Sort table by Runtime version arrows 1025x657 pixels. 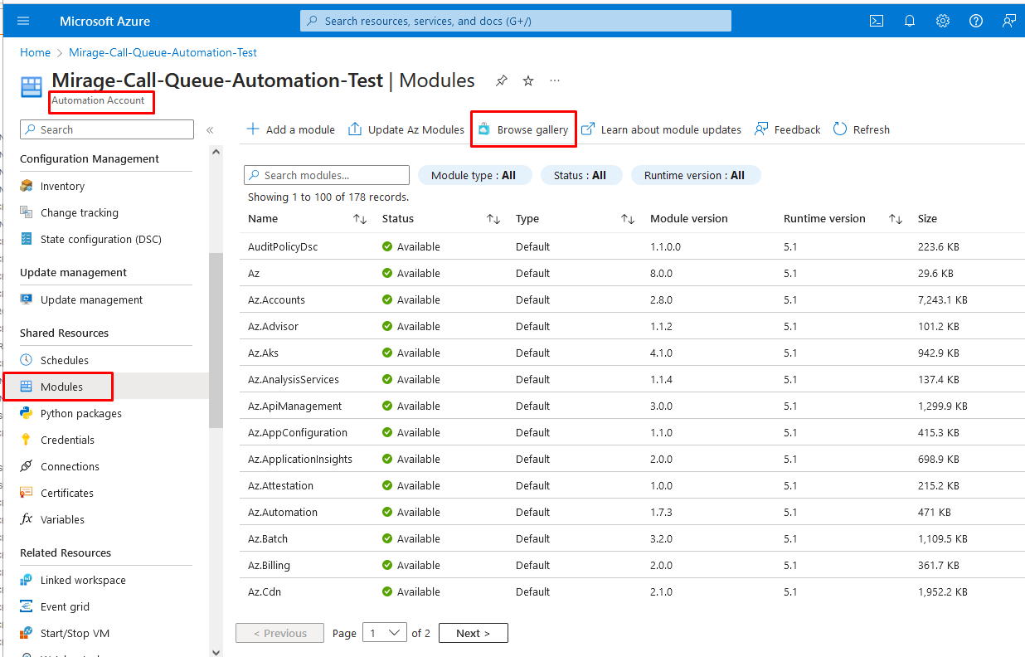click(896, 219)
